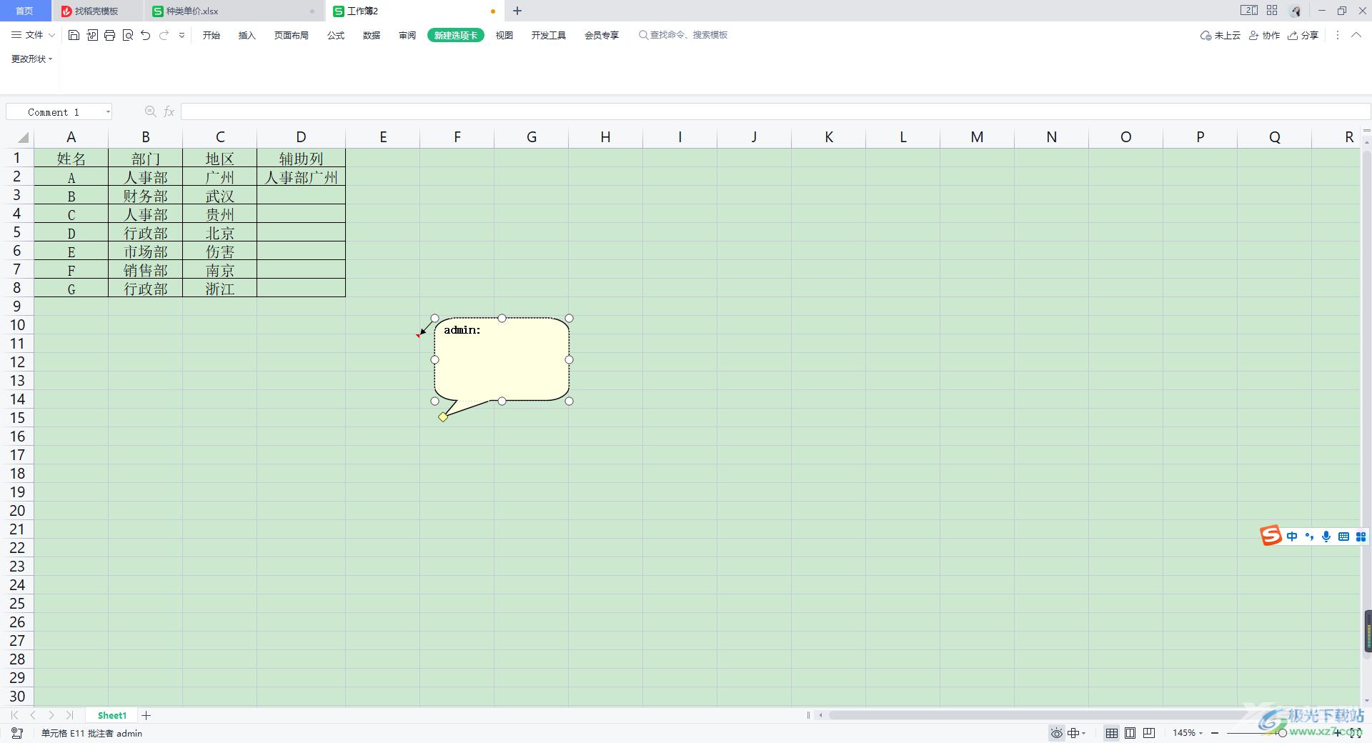
Task: Select the Sheet1 sheet tab
Action: point(112,715)
